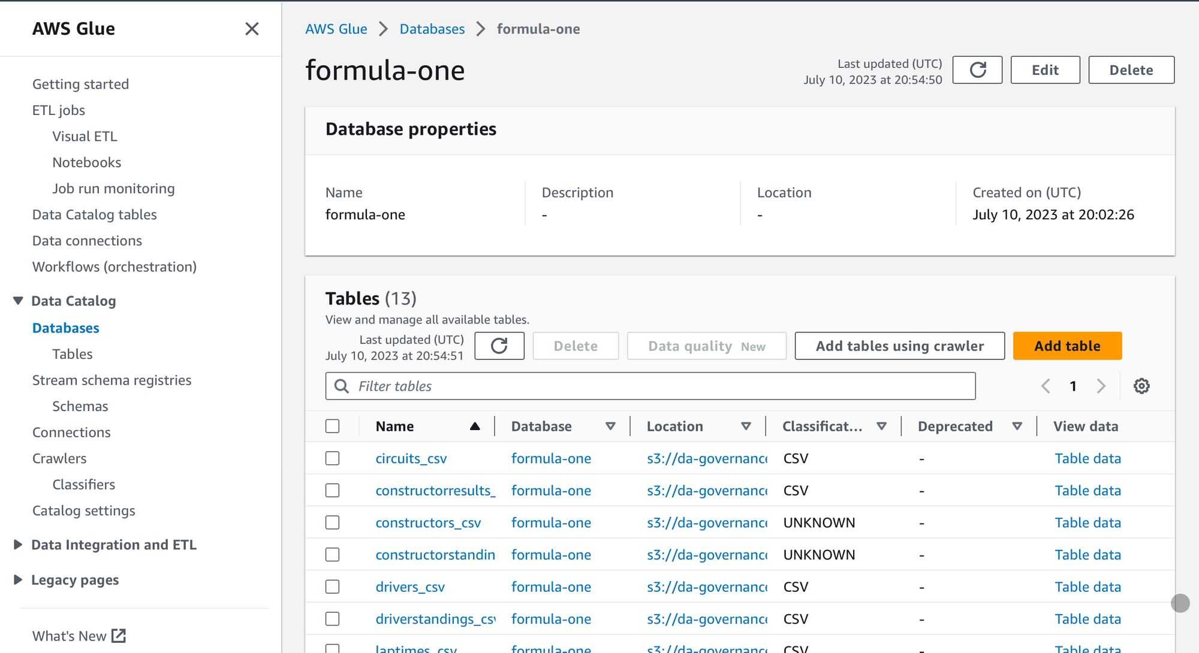Open the table settings gear icon
Screen dimensions: 1199x653
[1141, 386]
